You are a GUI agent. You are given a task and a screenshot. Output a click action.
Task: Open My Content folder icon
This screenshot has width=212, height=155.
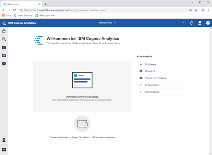[4, 47]
